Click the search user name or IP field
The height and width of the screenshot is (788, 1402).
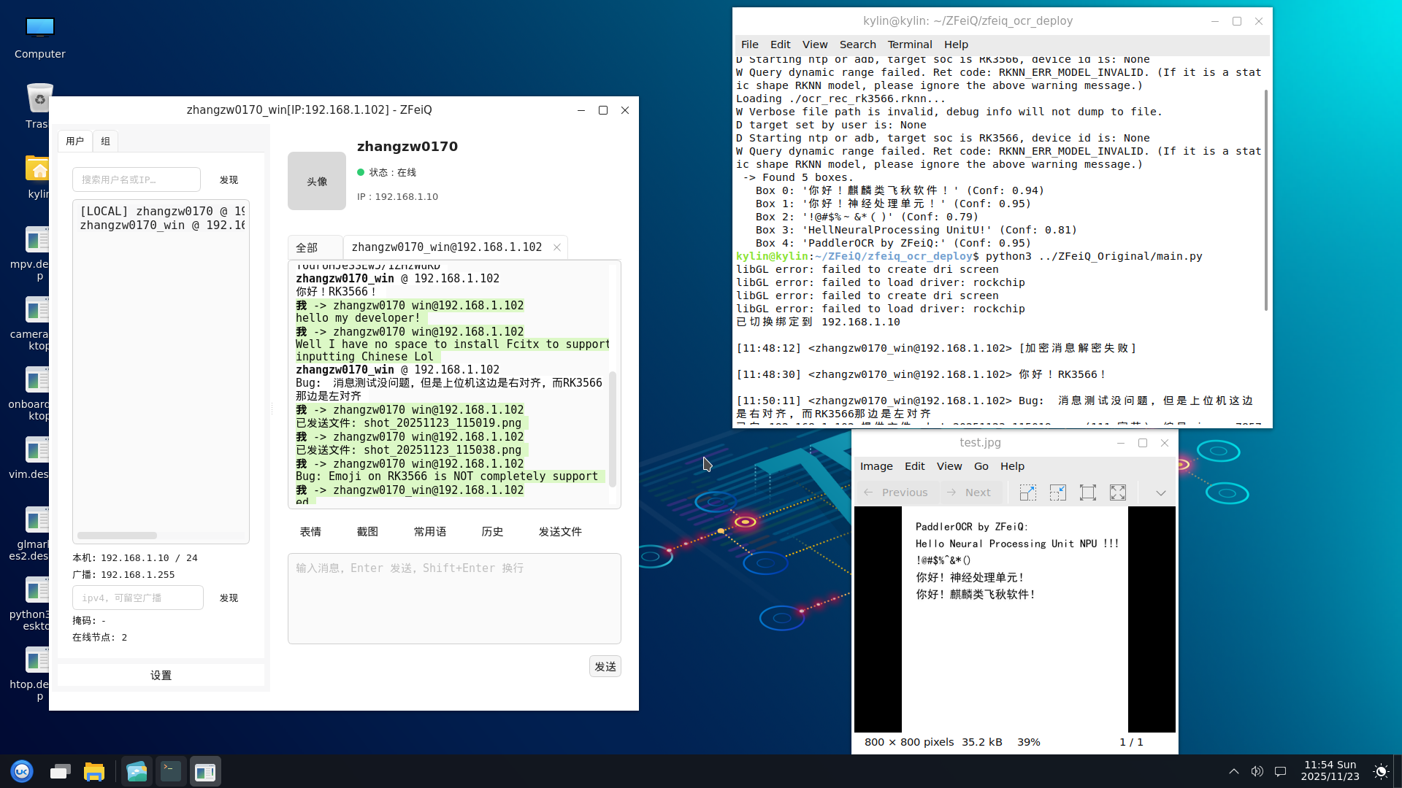tap(137, 179)
